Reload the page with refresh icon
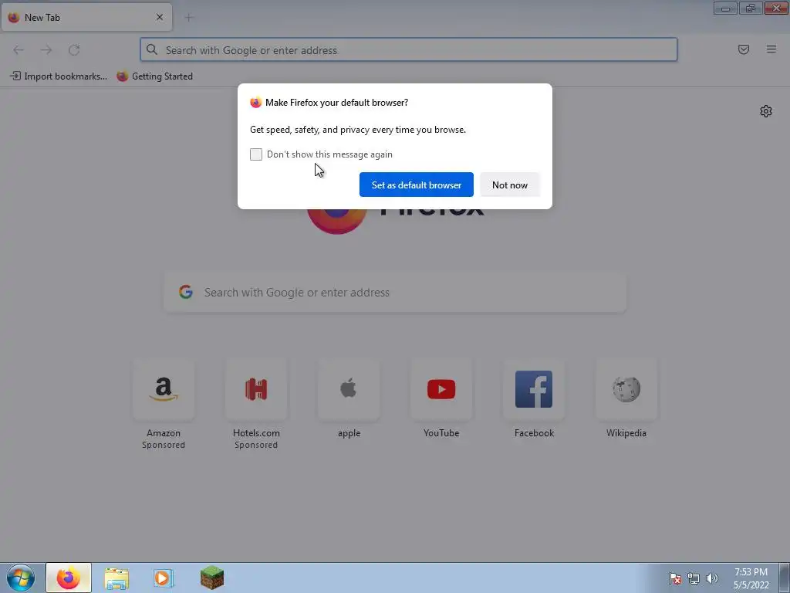Viewport: 790px width, 593px height. pyautogui.click(x=74, y=50)
